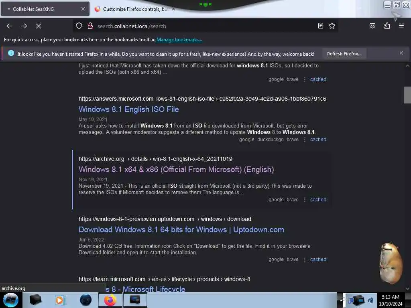Viewport: 411px width, 308px height.
Task: Open the taskbar clock showing 5:13 AM
Action: click(x=391, y=300)
